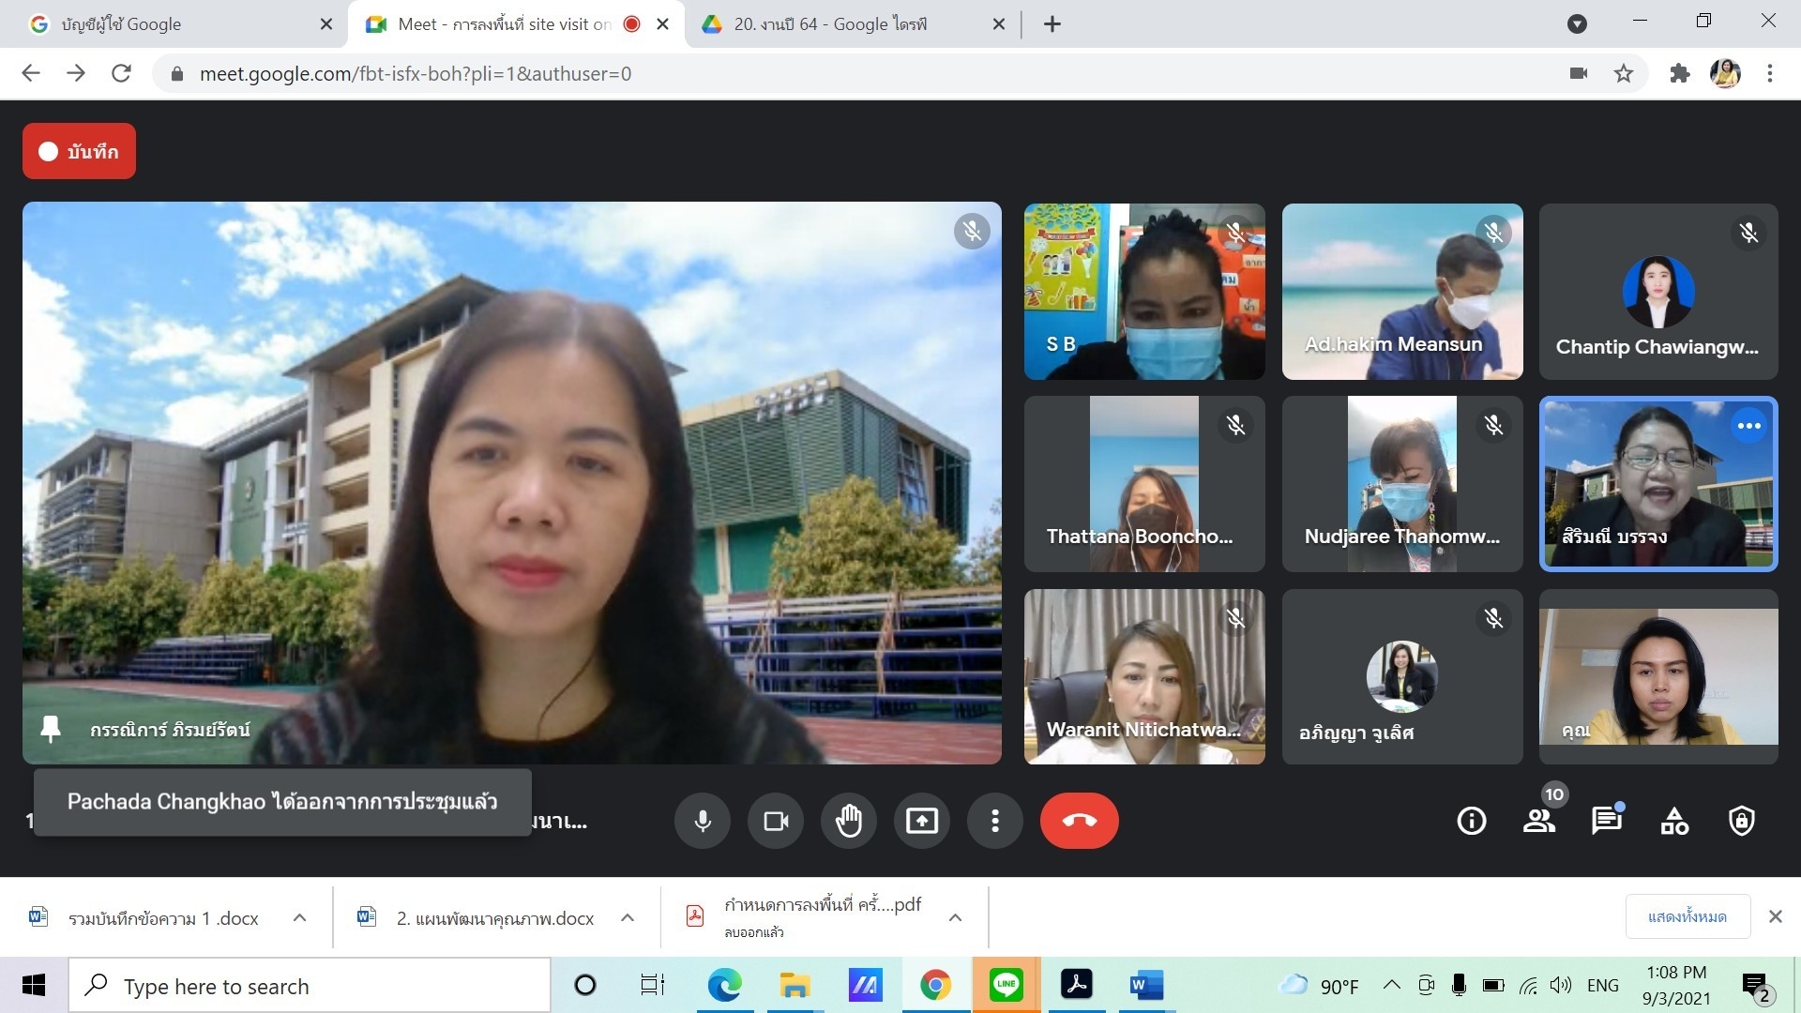Toggle the camera button in Meet
The height and width of the screenshot is (1013, 1801).
776,821
